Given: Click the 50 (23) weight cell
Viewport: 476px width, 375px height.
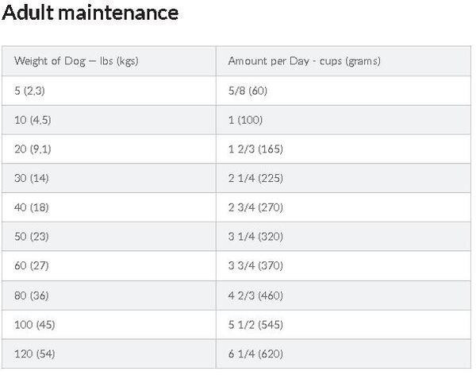Looking at the screenshot, I should coord(31,237).
